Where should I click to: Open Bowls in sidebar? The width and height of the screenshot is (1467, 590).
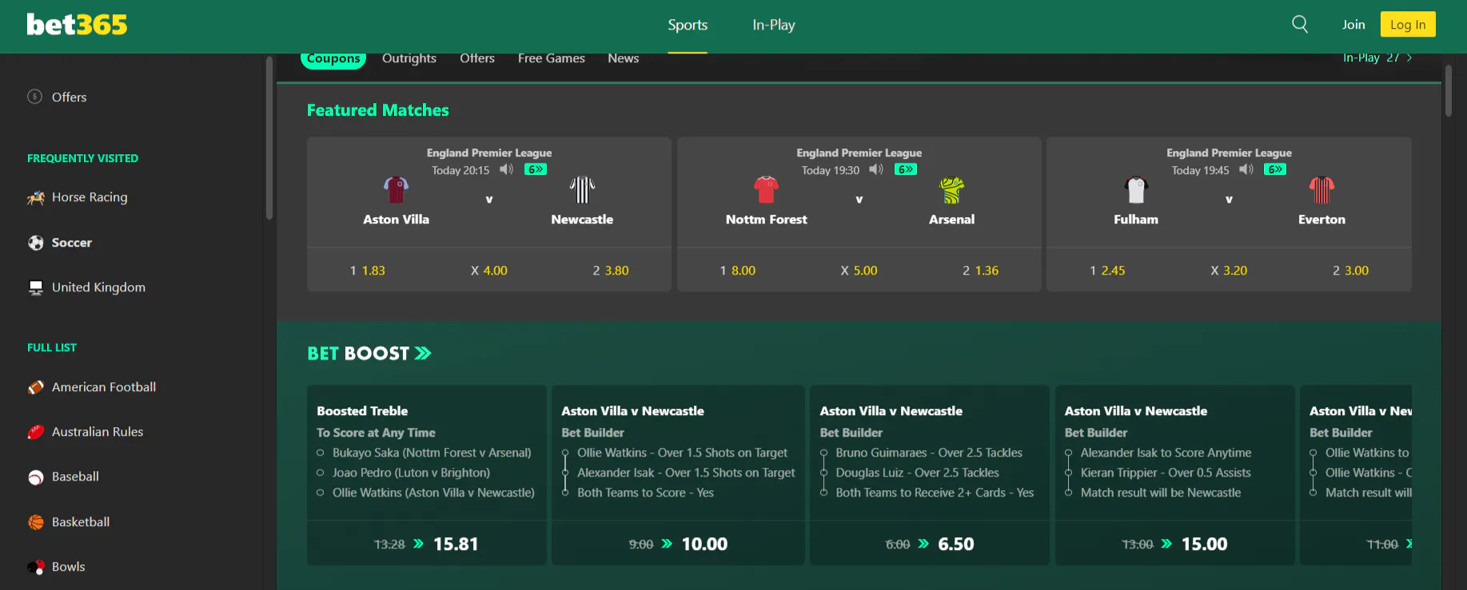click(x=68, y=567)
